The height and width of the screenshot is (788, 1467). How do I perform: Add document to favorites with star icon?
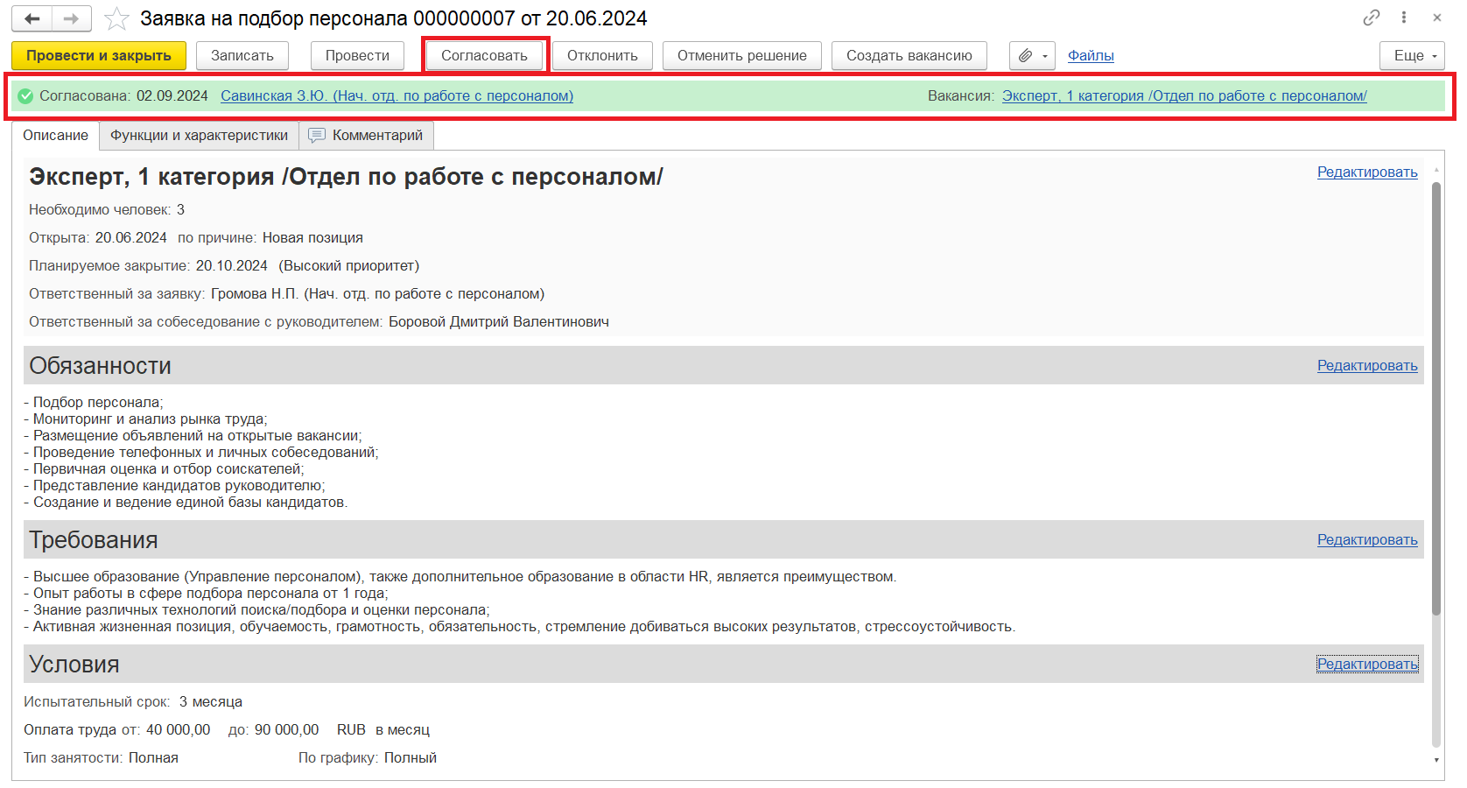(116, 18)
